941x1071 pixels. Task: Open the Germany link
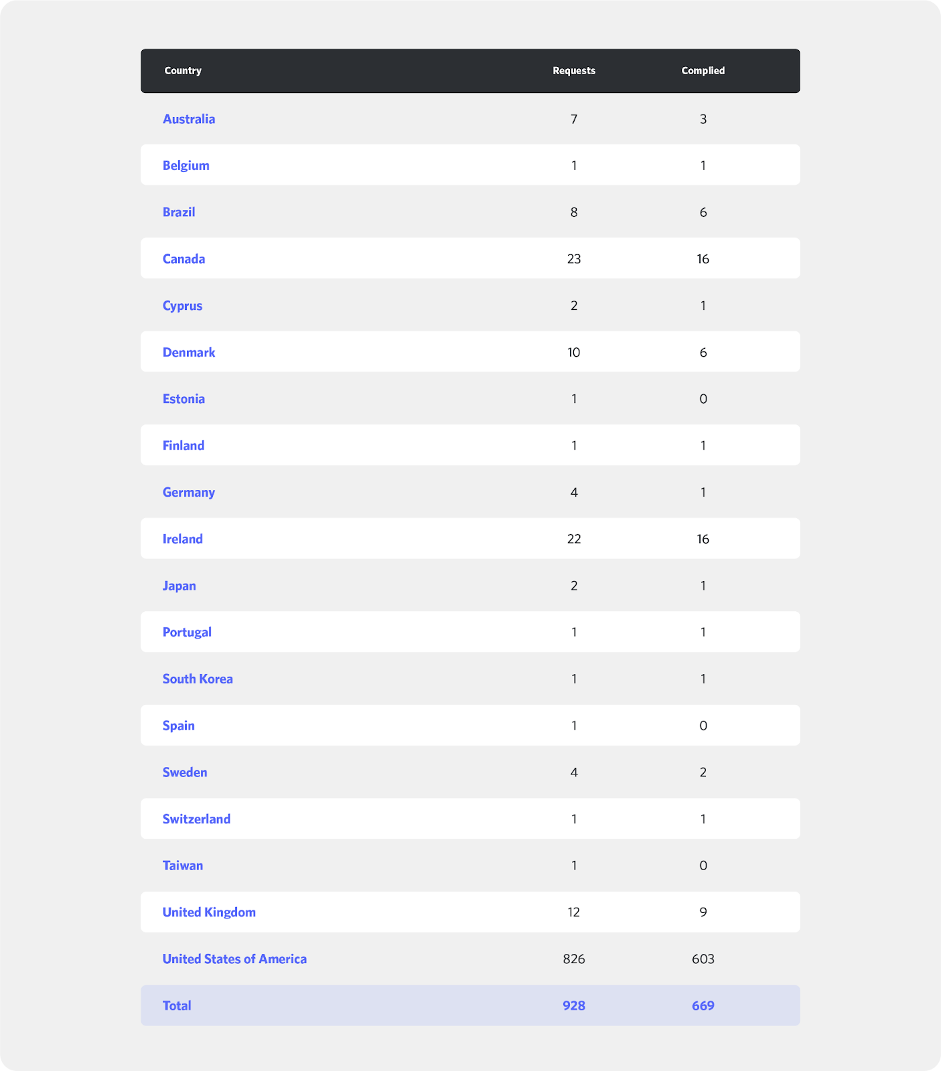(x=189, y=493)
